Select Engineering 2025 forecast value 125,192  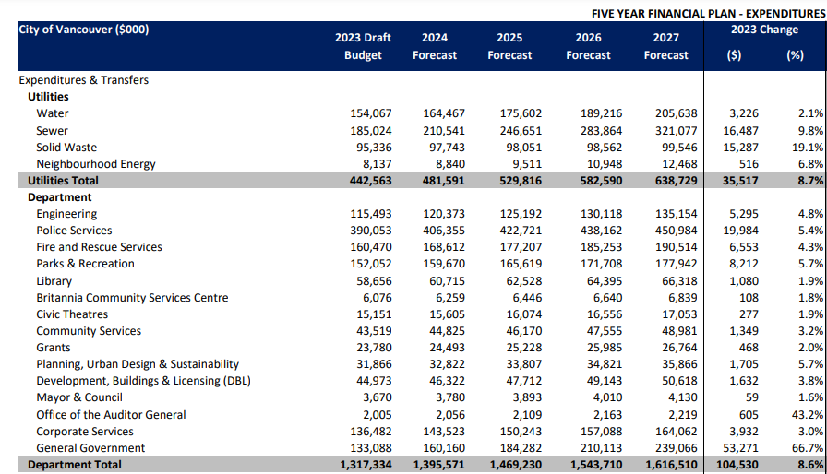click(521, 214)
